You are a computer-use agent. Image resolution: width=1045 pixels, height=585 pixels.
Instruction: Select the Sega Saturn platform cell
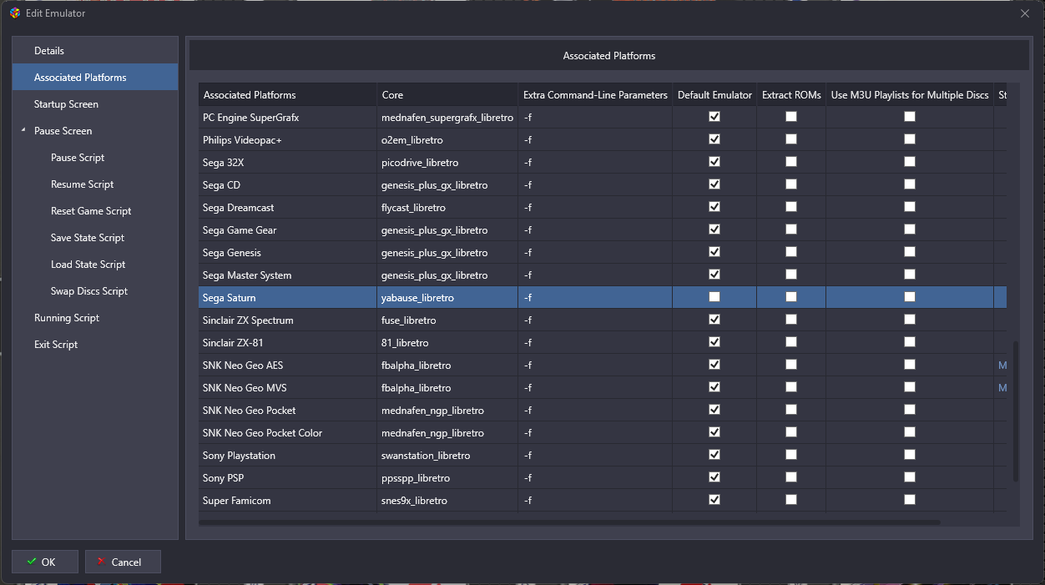pyautogui.click(x=287, y=297)
